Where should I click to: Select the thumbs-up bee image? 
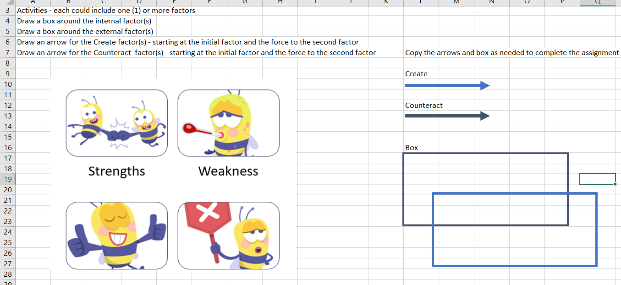click(x=116, y=235)
